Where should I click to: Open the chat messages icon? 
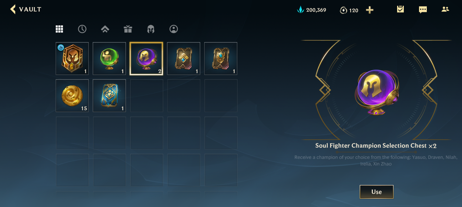[423, 10]
